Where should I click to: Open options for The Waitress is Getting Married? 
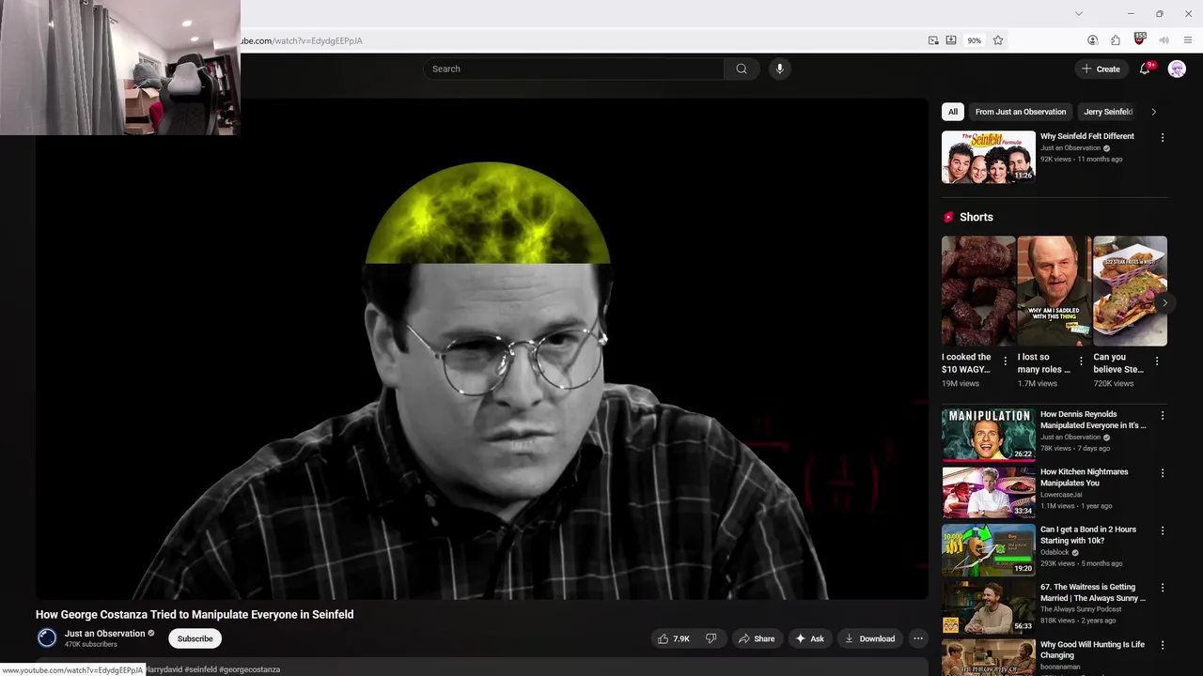[x=1163, y=588]
